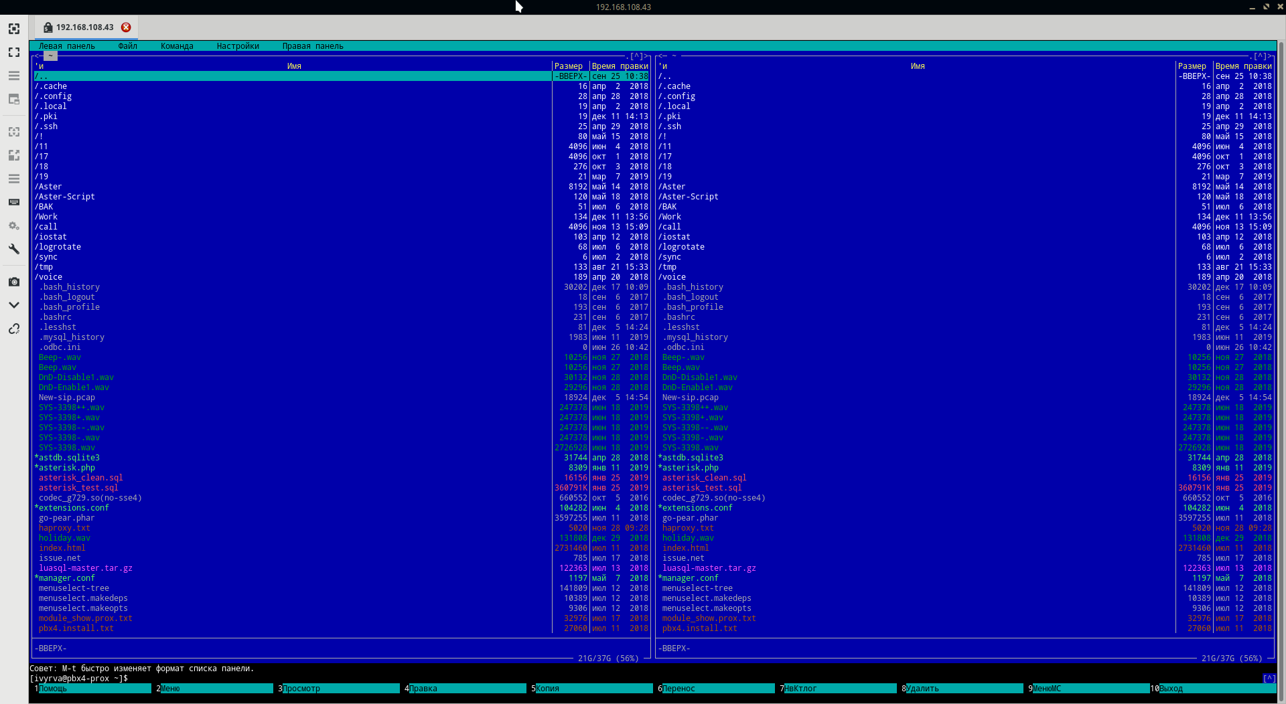Open the wrench tools icon
The height and width of the screenshot is (704, 1286).
pos(14,249)
